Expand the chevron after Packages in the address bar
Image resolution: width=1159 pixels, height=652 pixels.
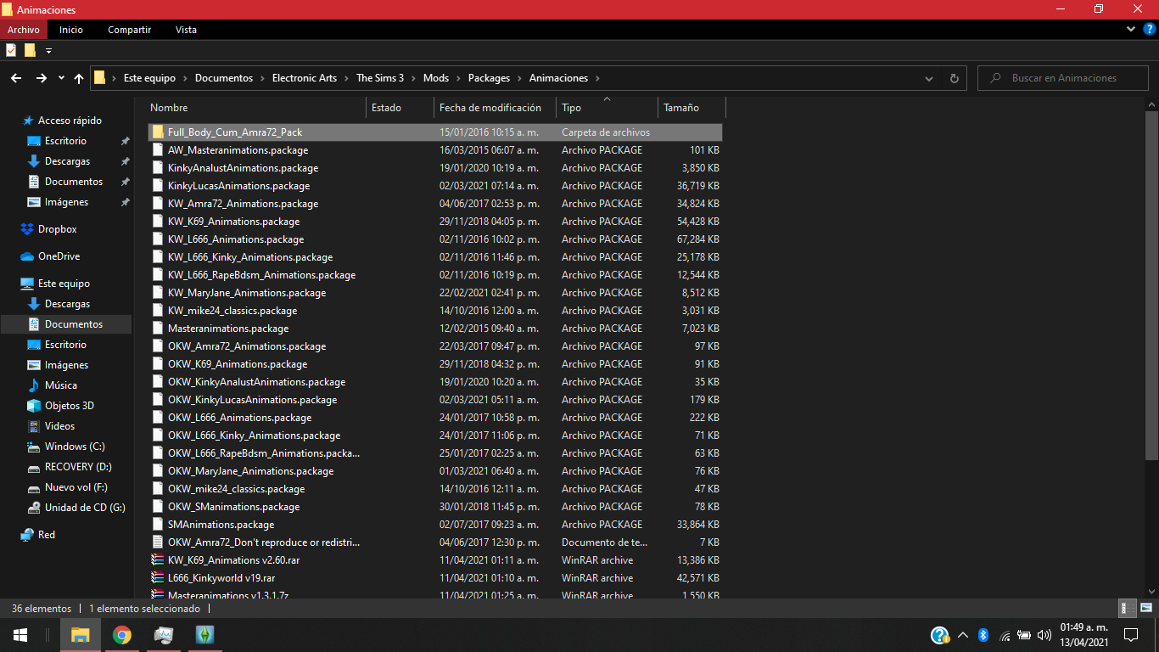pyautogui.click(x=520, y=78)
